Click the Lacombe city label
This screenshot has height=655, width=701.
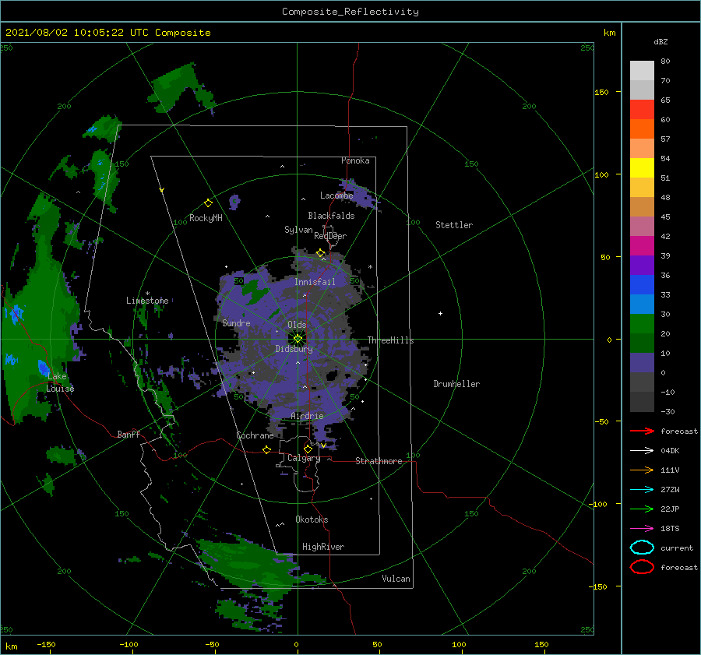tap(336, 195)
